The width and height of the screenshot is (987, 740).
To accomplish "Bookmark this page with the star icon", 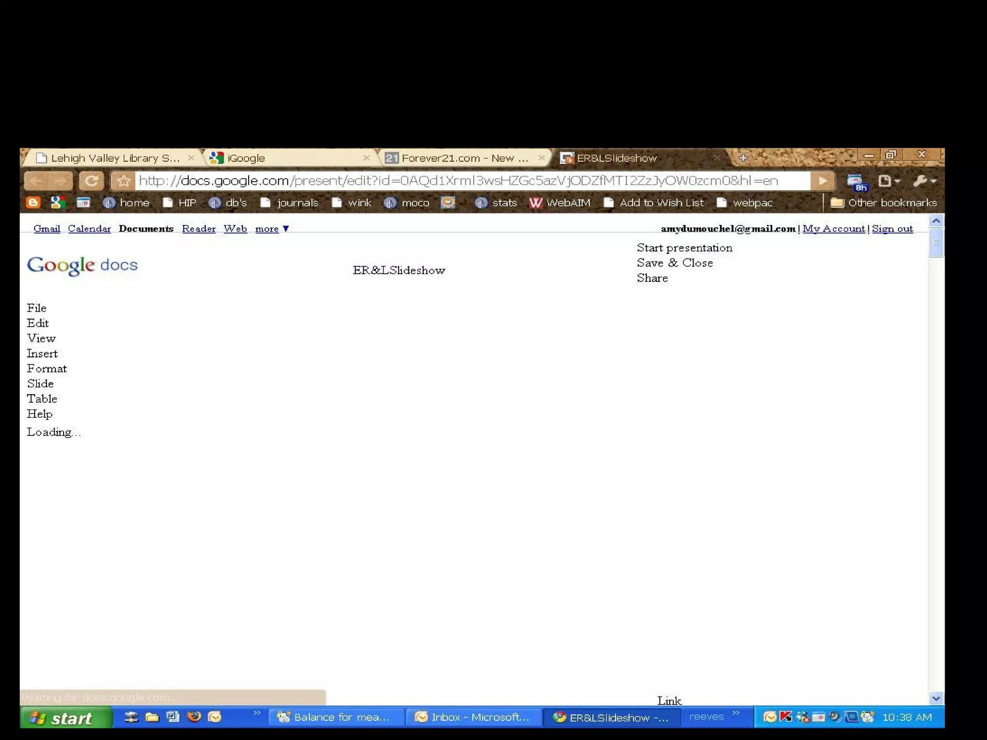I will 123,181.
